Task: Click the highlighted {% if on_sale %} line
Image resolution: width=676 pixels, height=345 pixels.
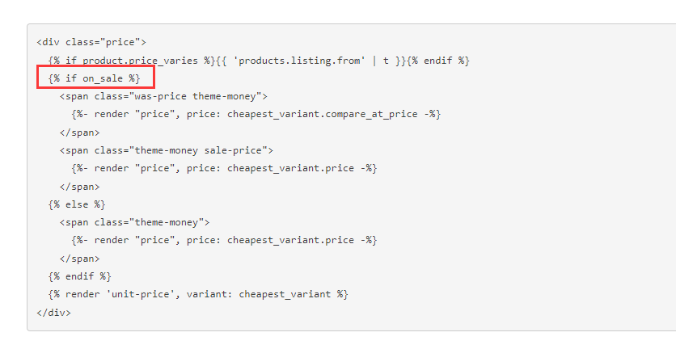Action: tap(95, 78)
